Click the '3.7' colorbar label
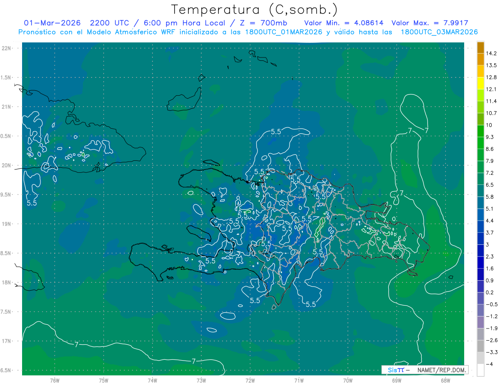 click(490, 232)
